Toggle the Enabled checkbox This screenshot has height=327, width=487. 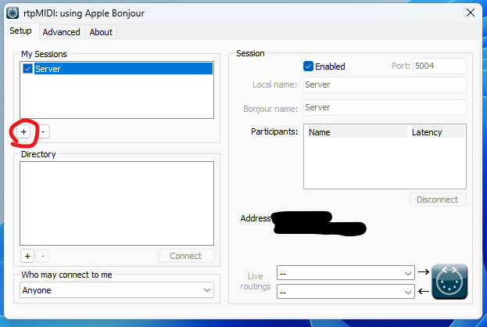[x=308, y=66]
